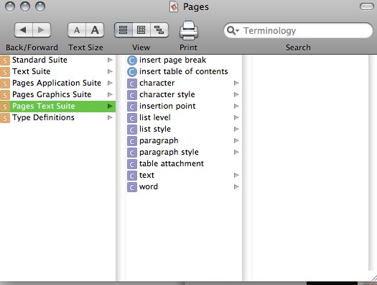Viewport: 377px width, 285px height.
Task: Click class icon beside word
Action: tap(132, 188)
